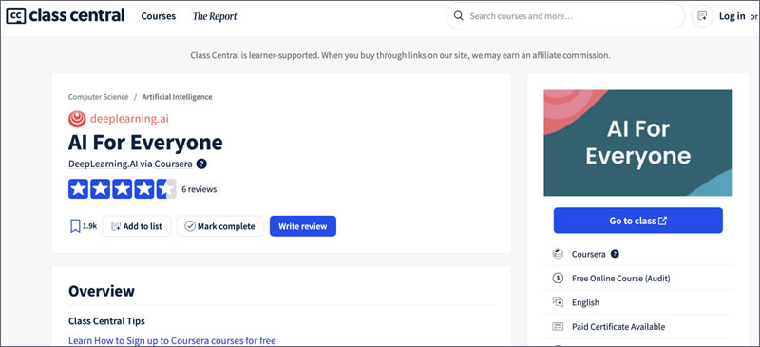Image resolution: width=760 pixels, height=347 pixels.
Task: Open the list icon beside Log in
Action: click(x=702, y=16)
